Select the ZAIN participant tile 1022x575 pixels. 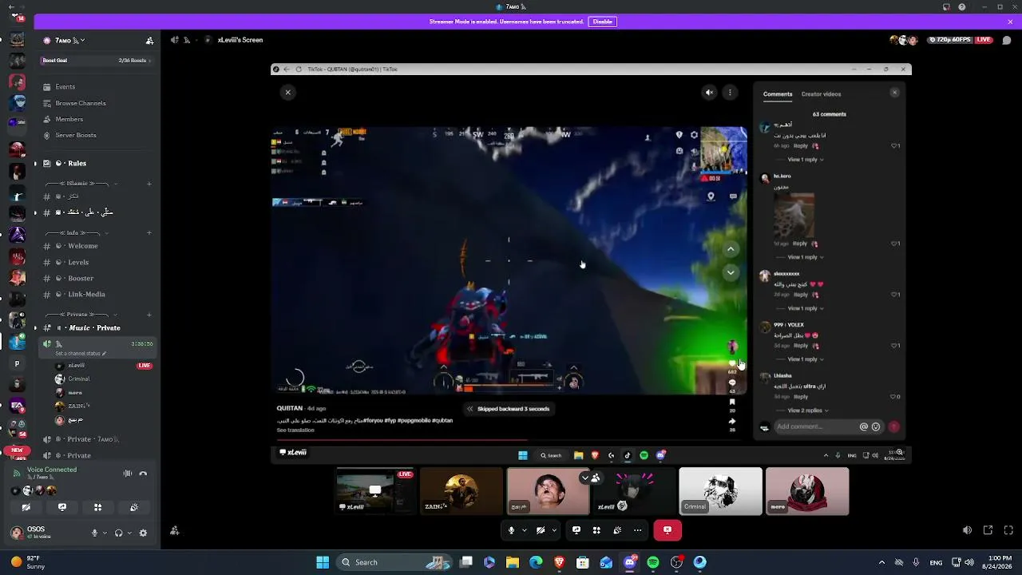(x=461, y=491)
